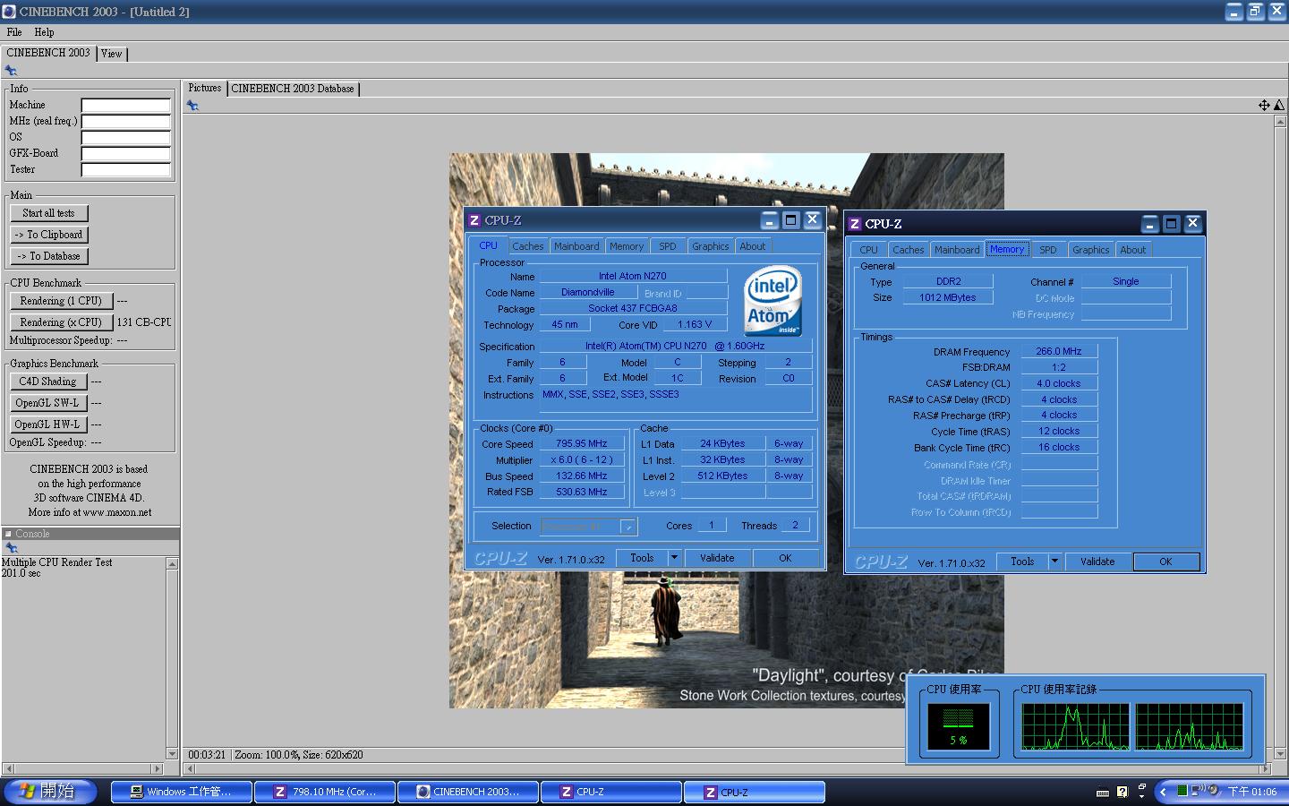This screenshot has width=1289, height=806.
Task: Click the speaker volume tray icon
Action: (x=1214, y=791)
